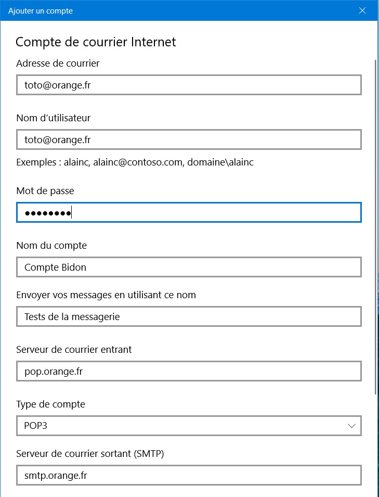Expand the Type de compte dropdown
379x497 pixels.
coord(189,426)
